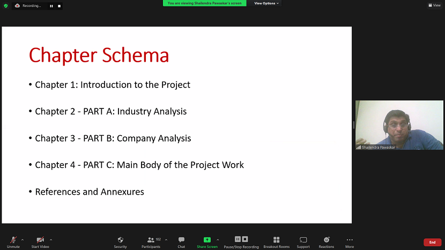The image size is (445, 250).
Task: Open the Reactions menu
Action: 326,240
